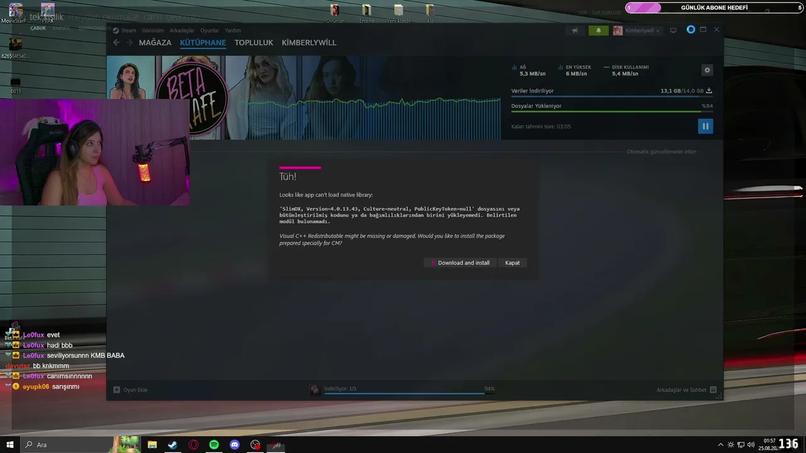Open Arkadaşlar ve Sohbet friends panel

(x=686, y=390)
